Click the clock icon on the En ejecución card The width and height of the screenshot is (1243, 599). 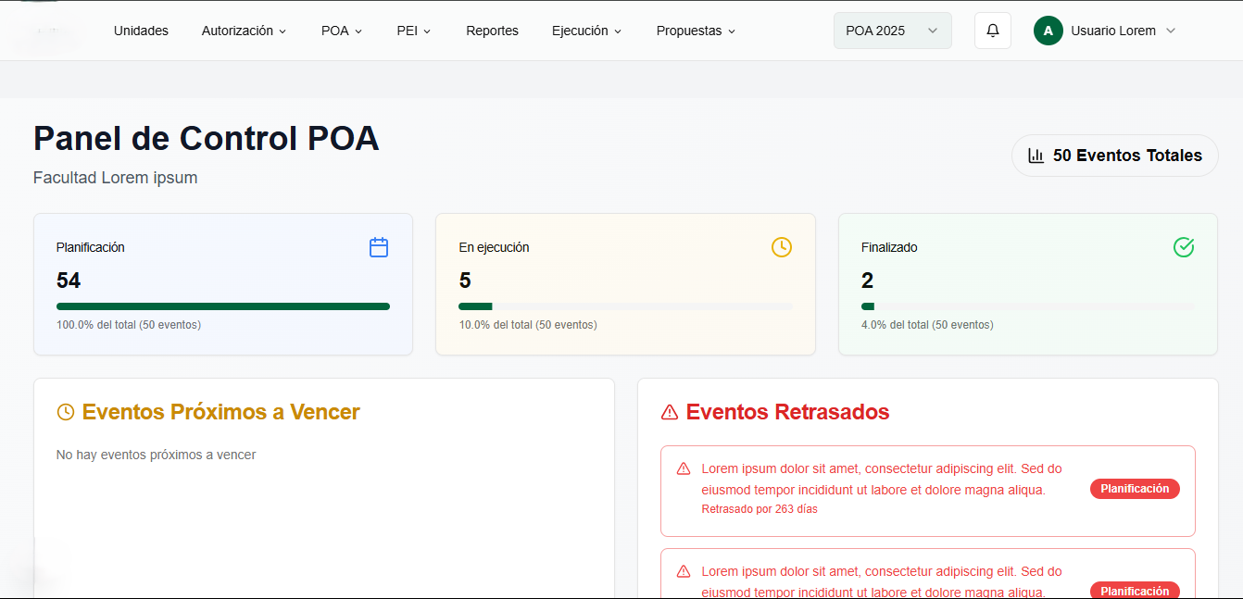[x=781, y=247]
